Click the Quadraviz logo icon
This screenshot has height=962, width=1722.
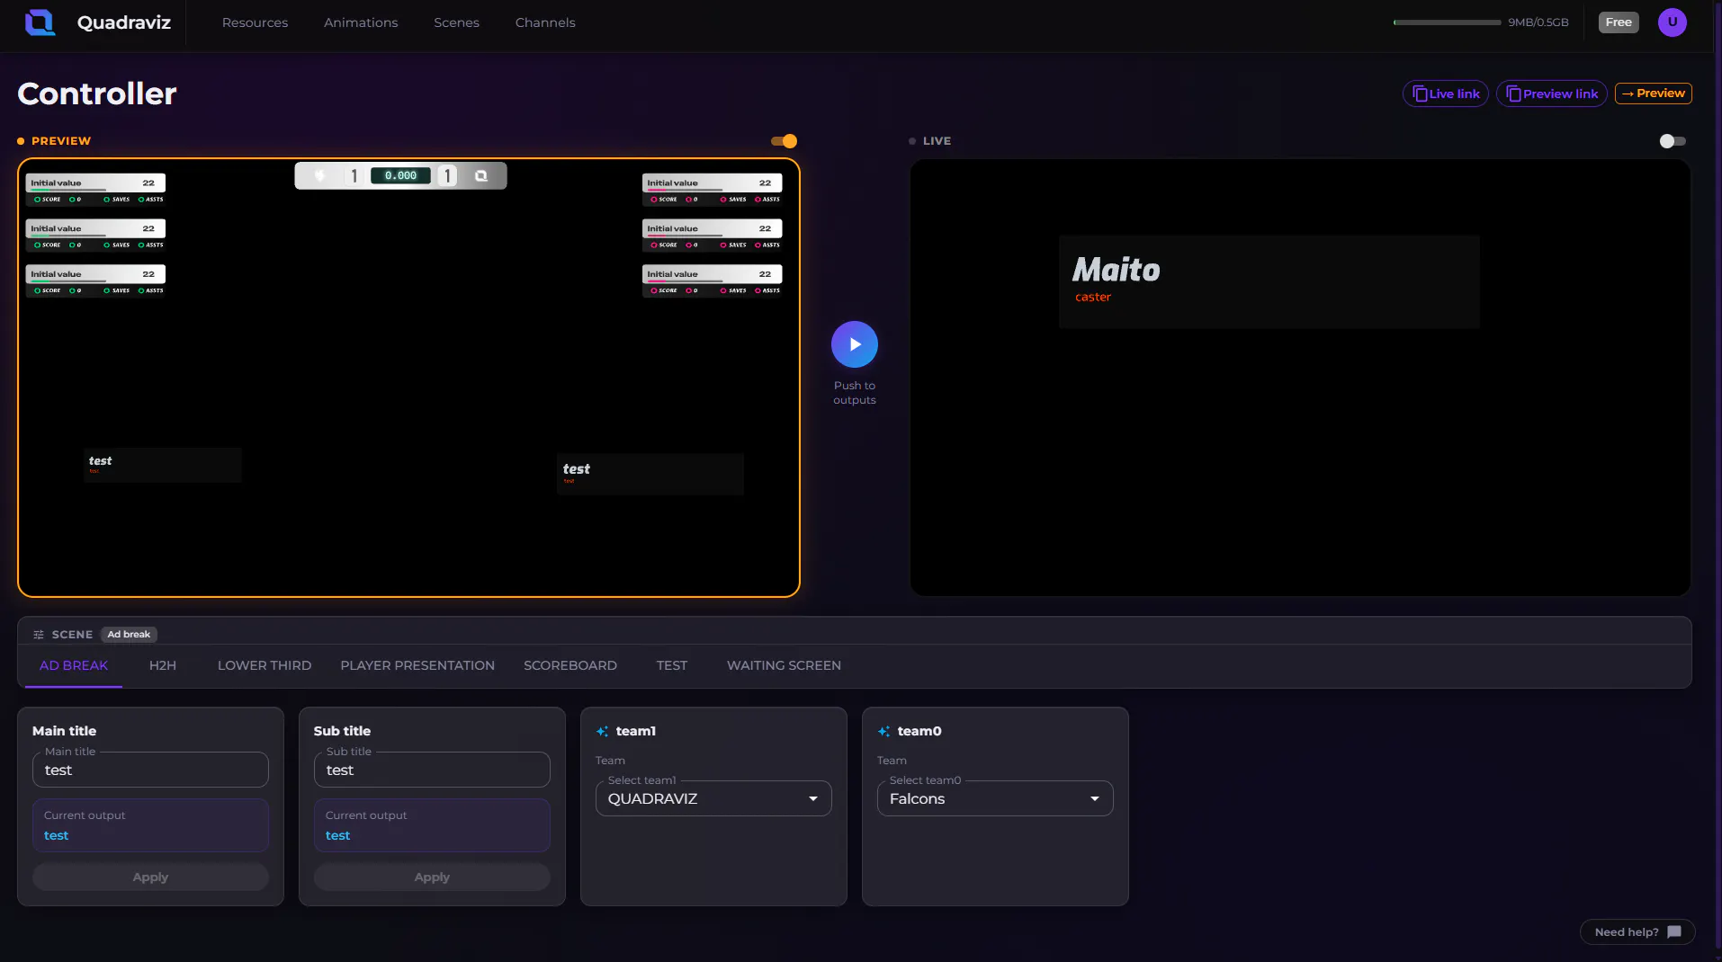[40, 22]
